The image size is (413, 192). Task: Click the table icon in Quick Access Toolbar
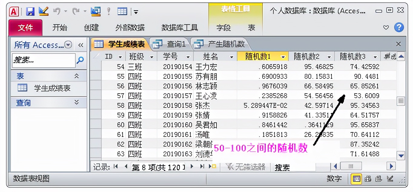(122, 11)
